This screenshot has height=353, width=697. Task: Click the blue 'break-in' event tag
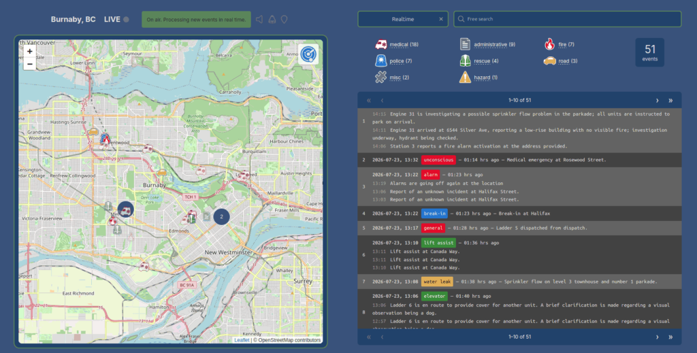[434, 214]
